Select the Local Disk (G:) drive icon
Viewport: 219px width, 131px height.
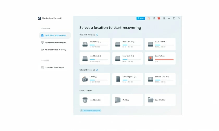pos(118,58)
